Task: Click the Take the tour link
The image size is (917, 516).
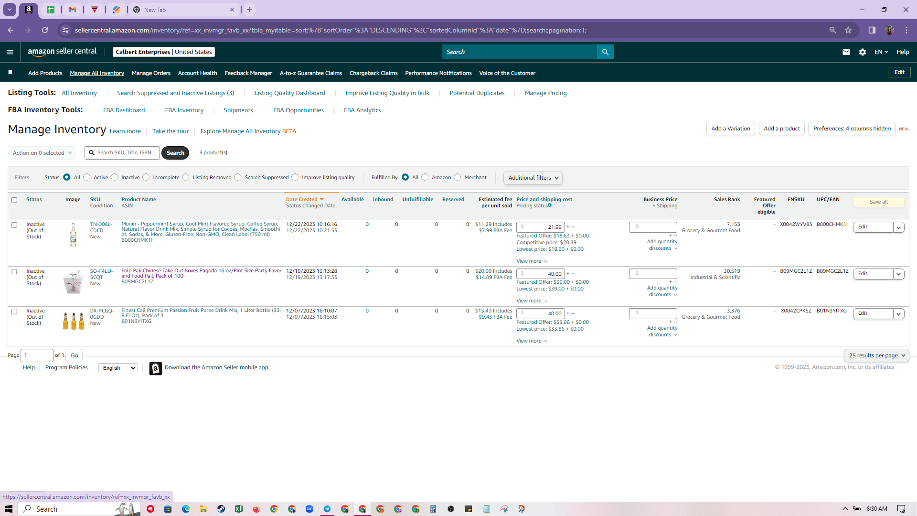Action: (171, 131)
